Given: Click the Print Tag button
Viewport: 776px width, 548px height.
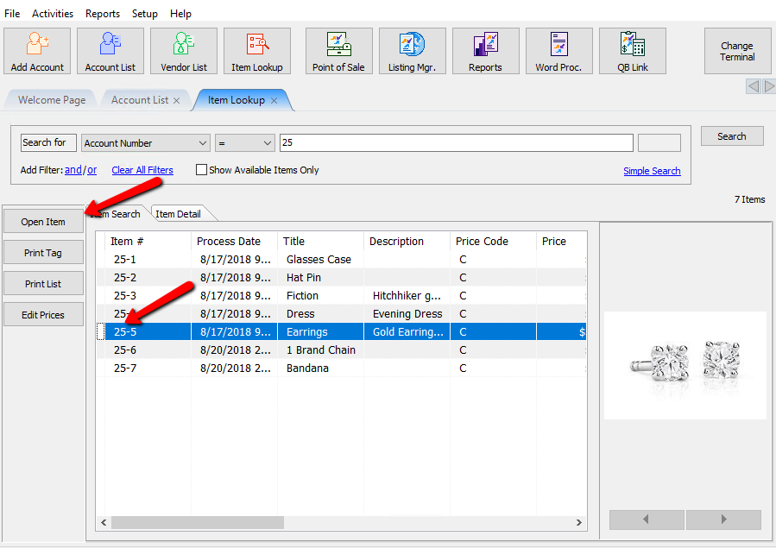Looking at the screenshot, I should [x=43, y=253].
